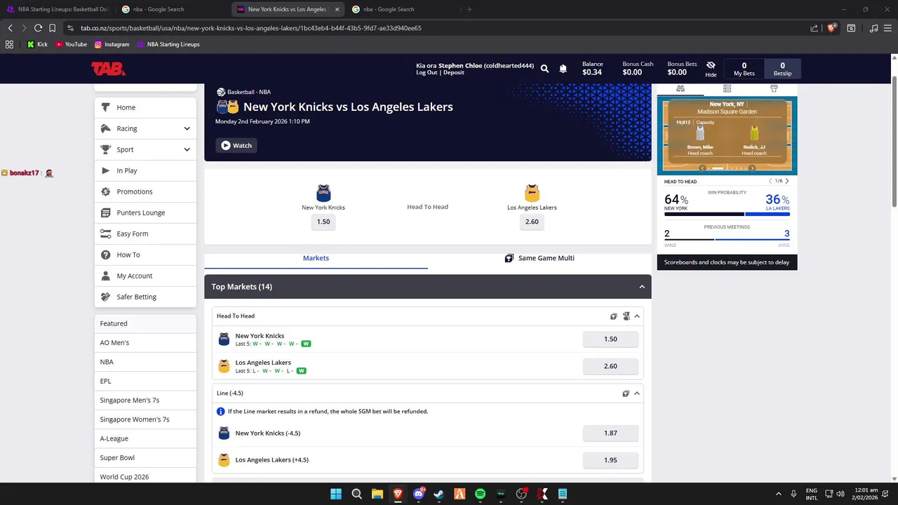Open Easy Form
This screenshot has height=505, width=898.
click(x=145, y=234)
